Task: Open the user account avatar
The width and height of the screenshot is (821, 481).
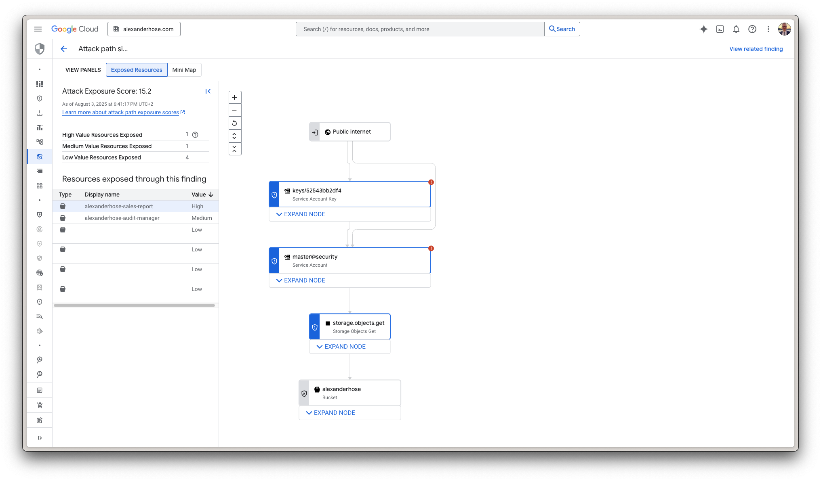Action: pos(785,29)
